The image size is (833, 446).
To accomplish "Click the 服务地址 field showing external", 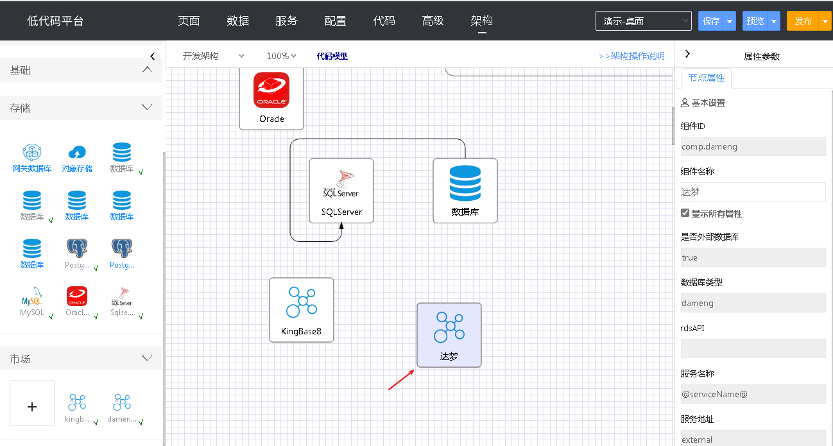I will click(x=753, y=439).
